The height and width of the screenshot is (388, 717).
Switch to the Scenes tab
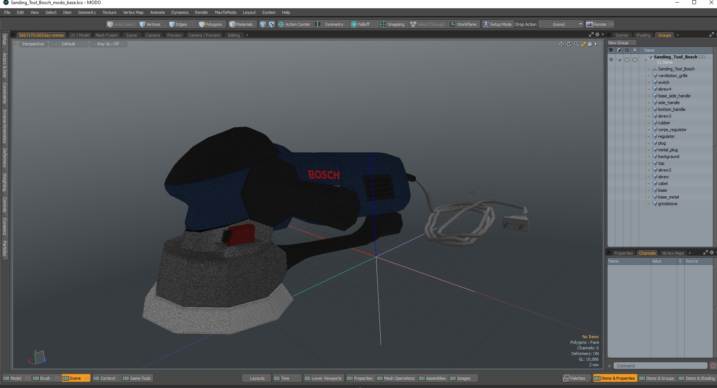pos(622,35)
